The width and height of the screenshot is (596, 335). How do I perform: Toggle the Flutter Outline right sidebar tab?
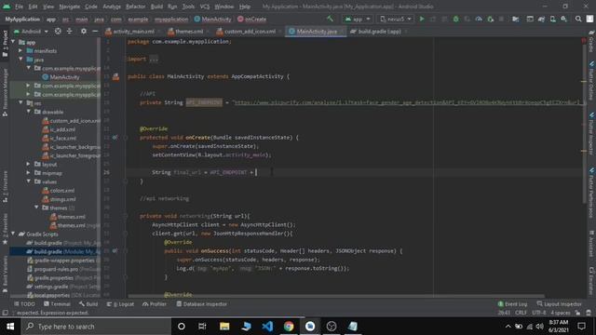coord(591,81)
